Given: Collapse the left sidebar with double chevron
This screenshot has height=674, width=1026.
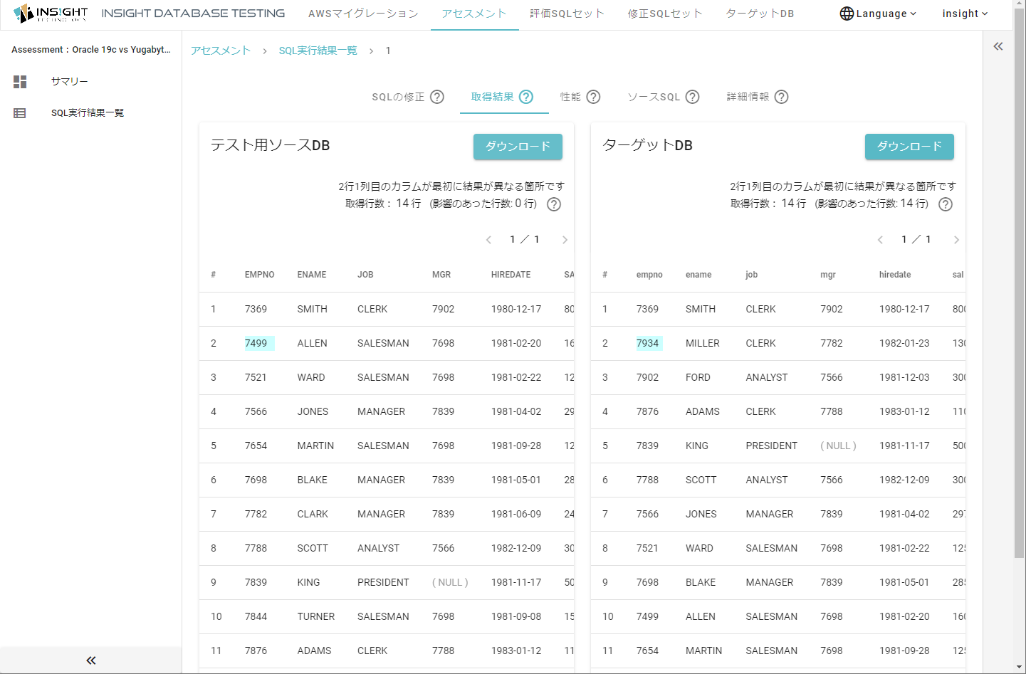Looking at the screenshot, I should click(91, 660).
